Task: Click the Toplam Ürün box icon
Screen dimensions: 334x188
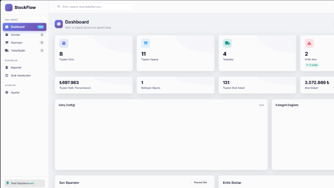Action: pos(64,43)
